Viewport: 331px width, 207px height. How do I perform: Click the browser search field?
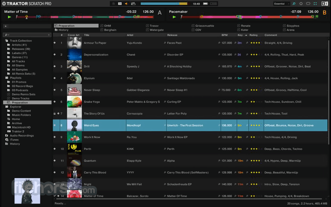pos(27,35)
